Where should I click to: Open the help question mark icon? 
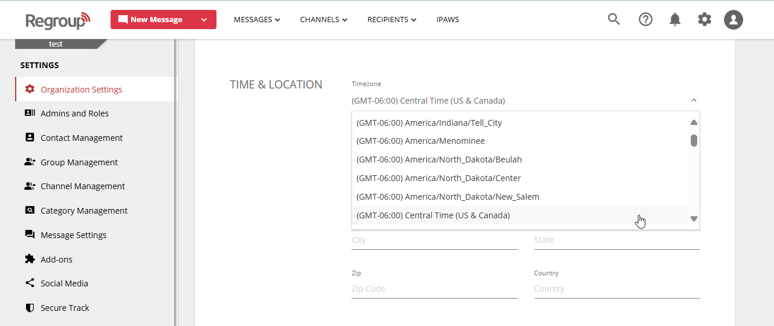[645, 19]
